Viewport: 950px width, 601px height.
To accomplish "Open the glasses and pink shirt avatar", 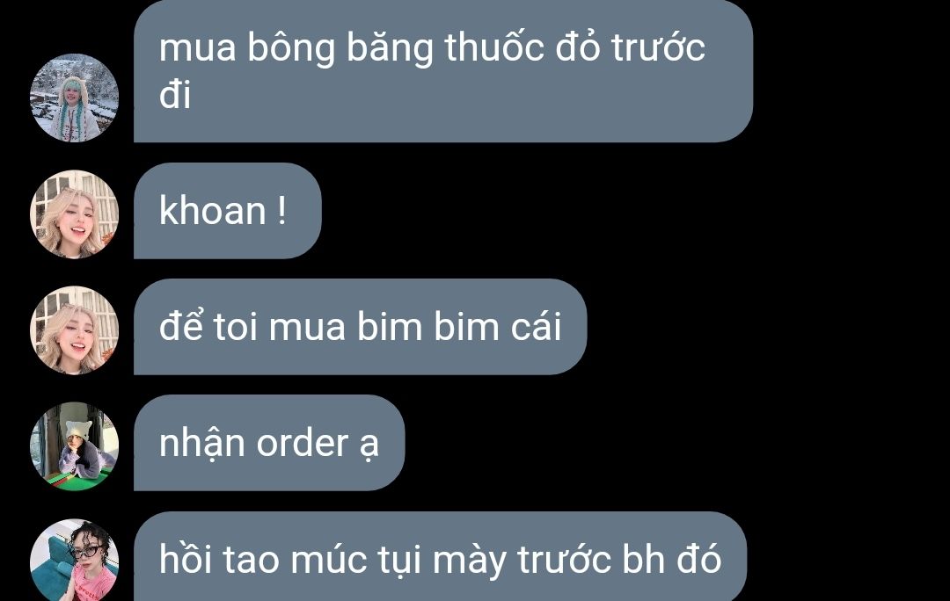I will click(75, 561).
